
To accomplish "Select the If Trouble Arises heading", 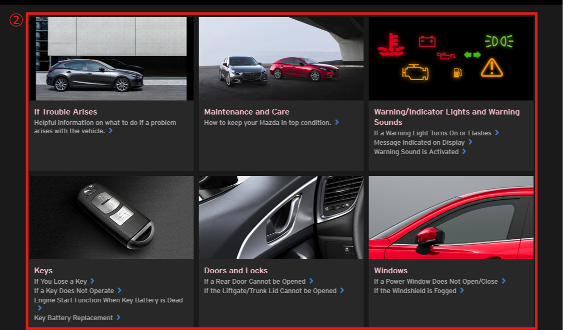I will [66, 112].
